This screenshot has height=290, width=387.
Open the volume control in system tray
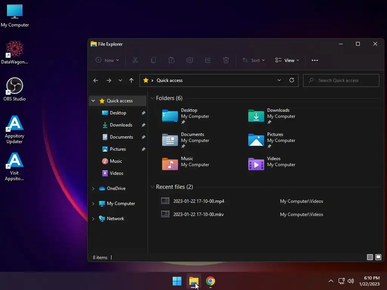click(x=350, y=281)
